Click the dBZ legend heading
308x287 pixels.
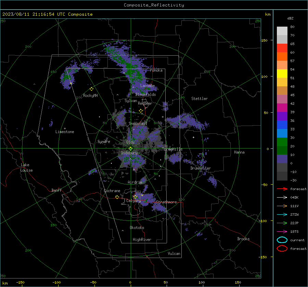coord(290,18)
